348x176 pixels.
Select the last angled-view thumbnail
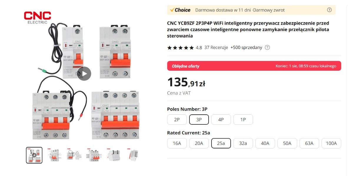pyautogui.click(x=133, y=155)
